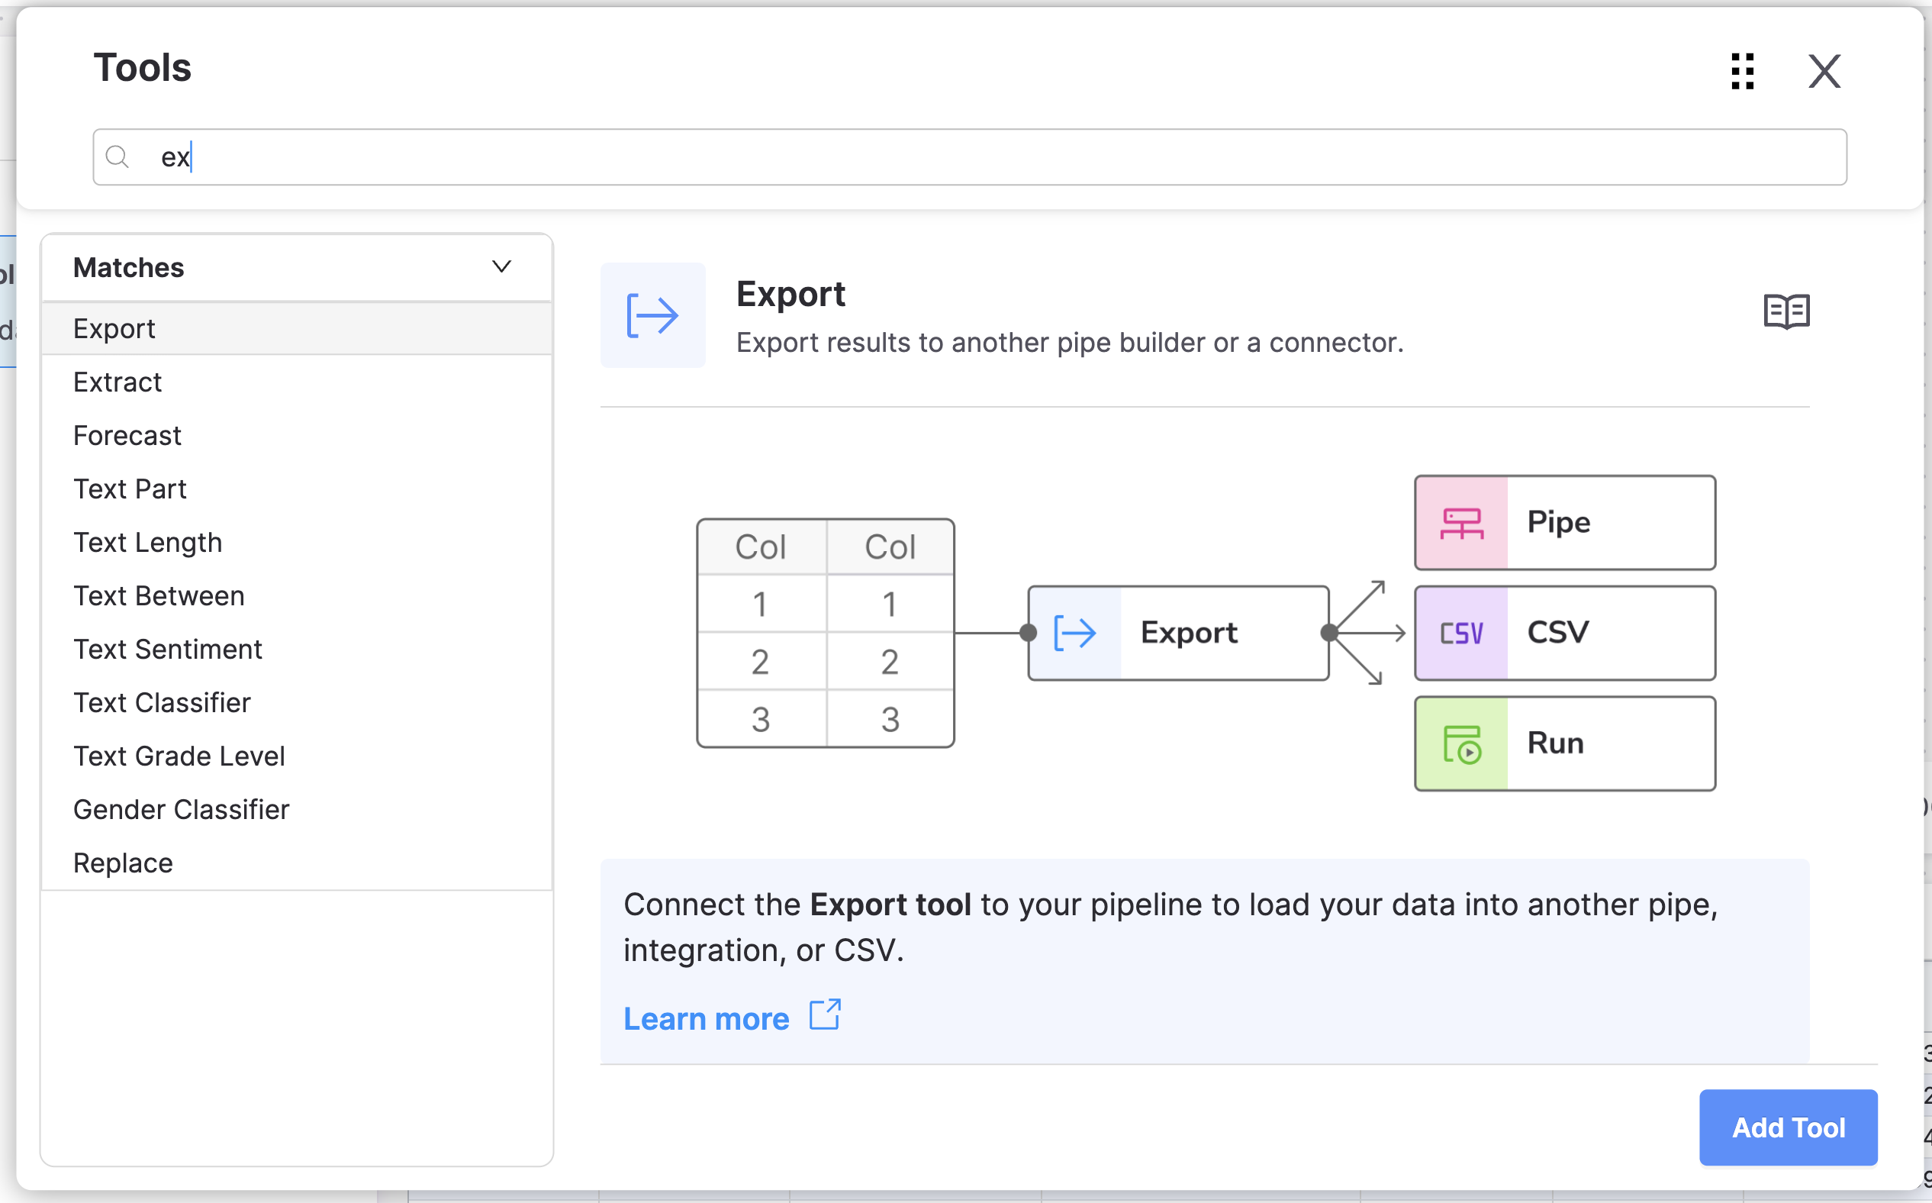This screenshot has height=1203, width=1932.
Task: Click the Col table illustration
Action: (x=825, y=634)
